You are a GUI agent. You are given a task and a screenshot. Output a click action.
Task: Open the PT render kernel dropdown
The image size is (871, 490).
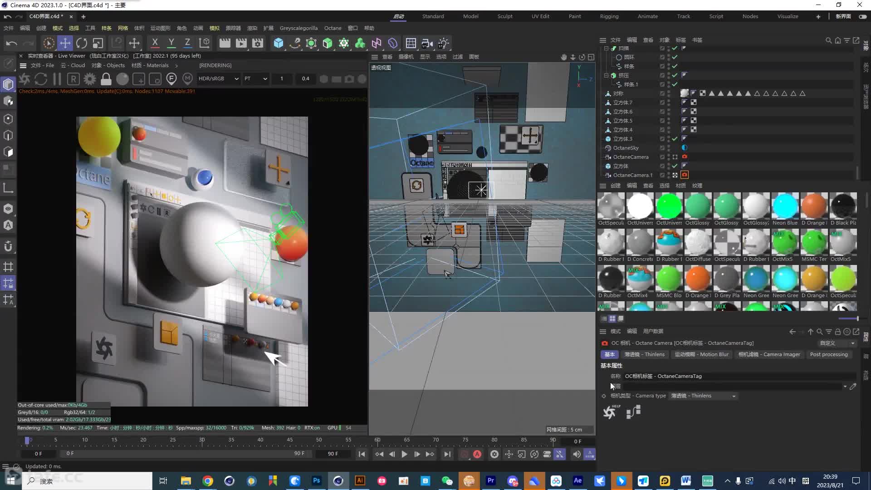coord(255,78)
